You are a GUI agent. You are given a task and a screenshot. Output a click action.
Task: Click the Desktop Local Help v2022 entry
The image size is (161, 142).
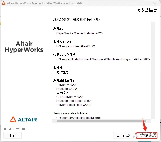click(x=74, y=101)
